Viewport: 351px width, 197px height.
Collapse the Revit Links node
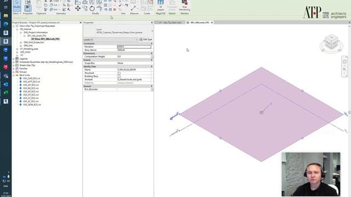(x=14, y=76)
